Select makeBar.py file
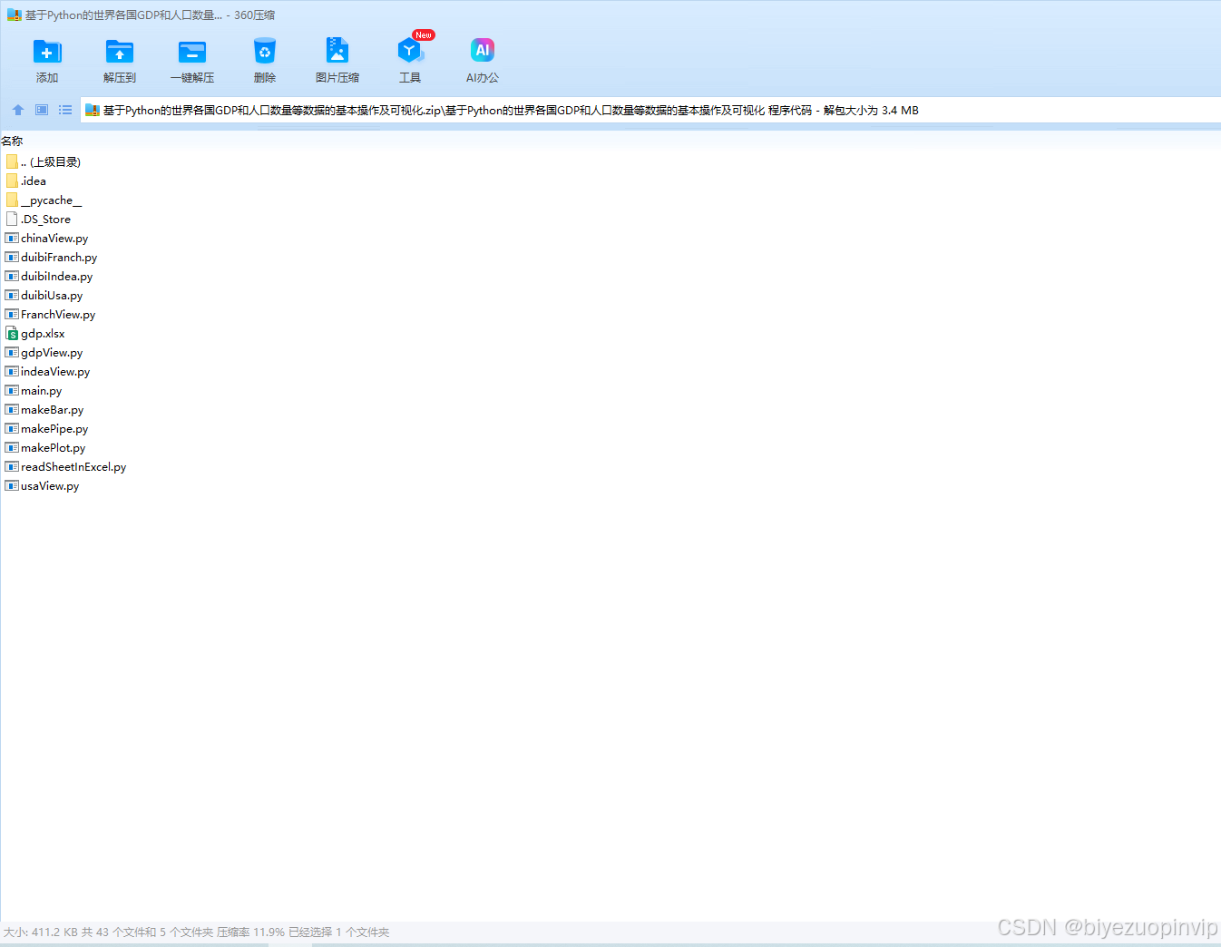Image resolution: width=1221 pixels, height=947 pixels. (44, 409)
